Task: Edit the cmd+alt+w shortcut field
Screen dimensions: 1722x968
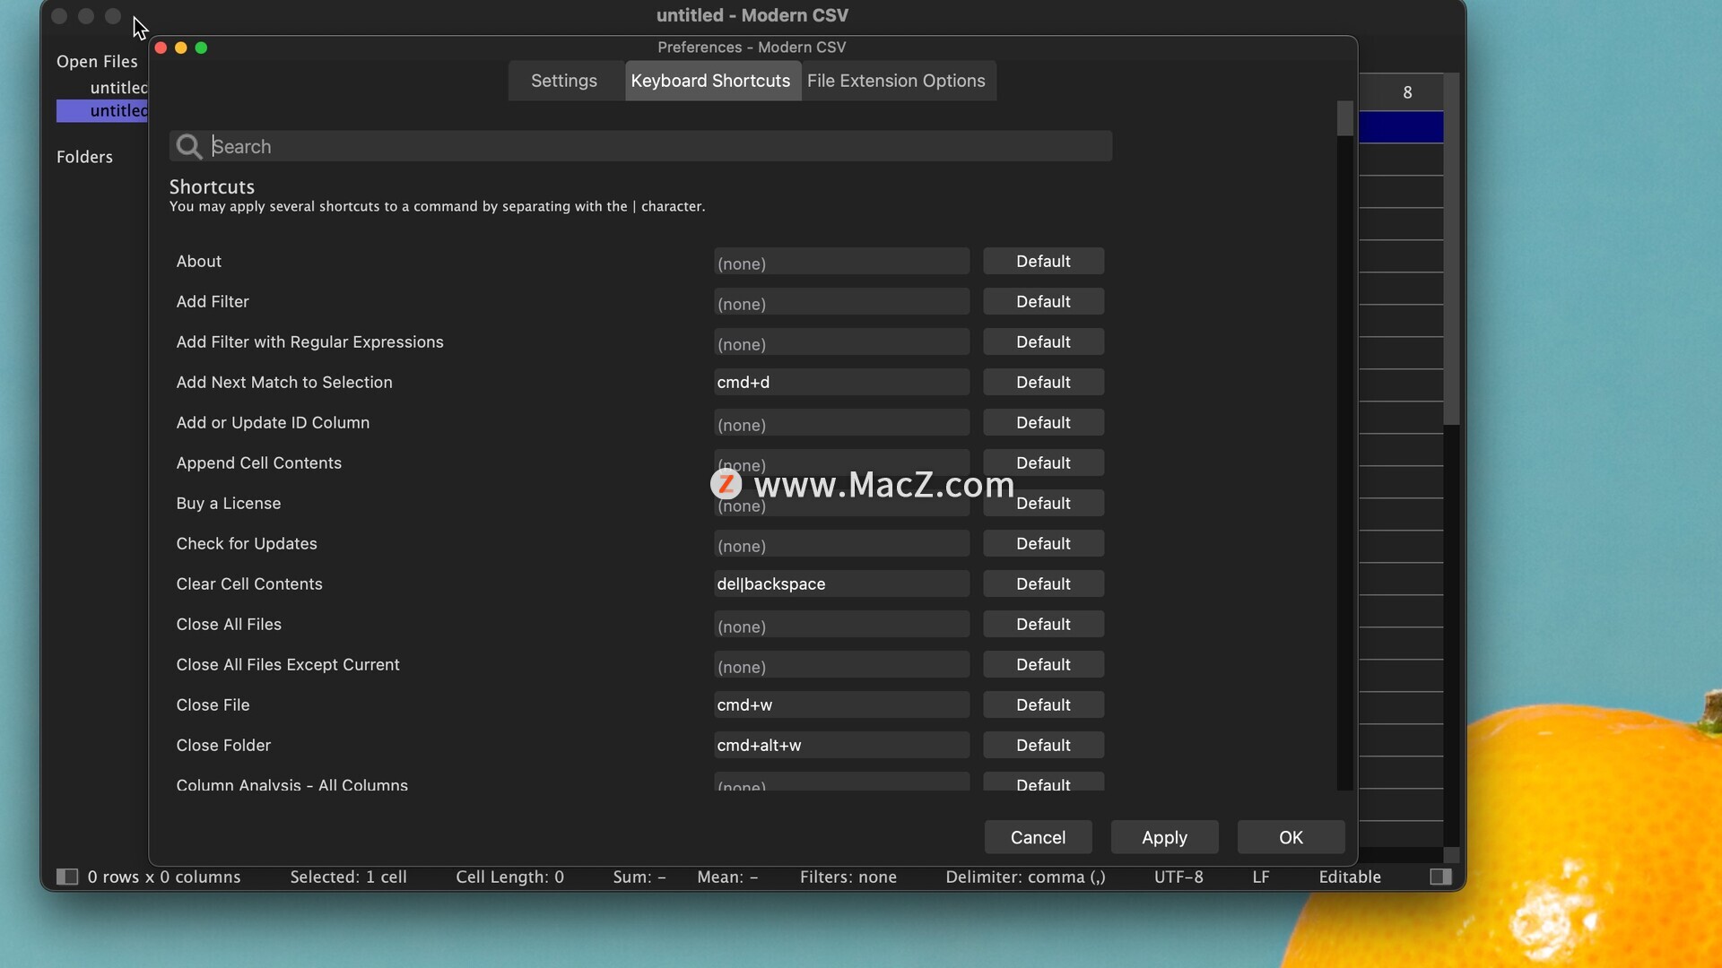Action: pos(841,746)
